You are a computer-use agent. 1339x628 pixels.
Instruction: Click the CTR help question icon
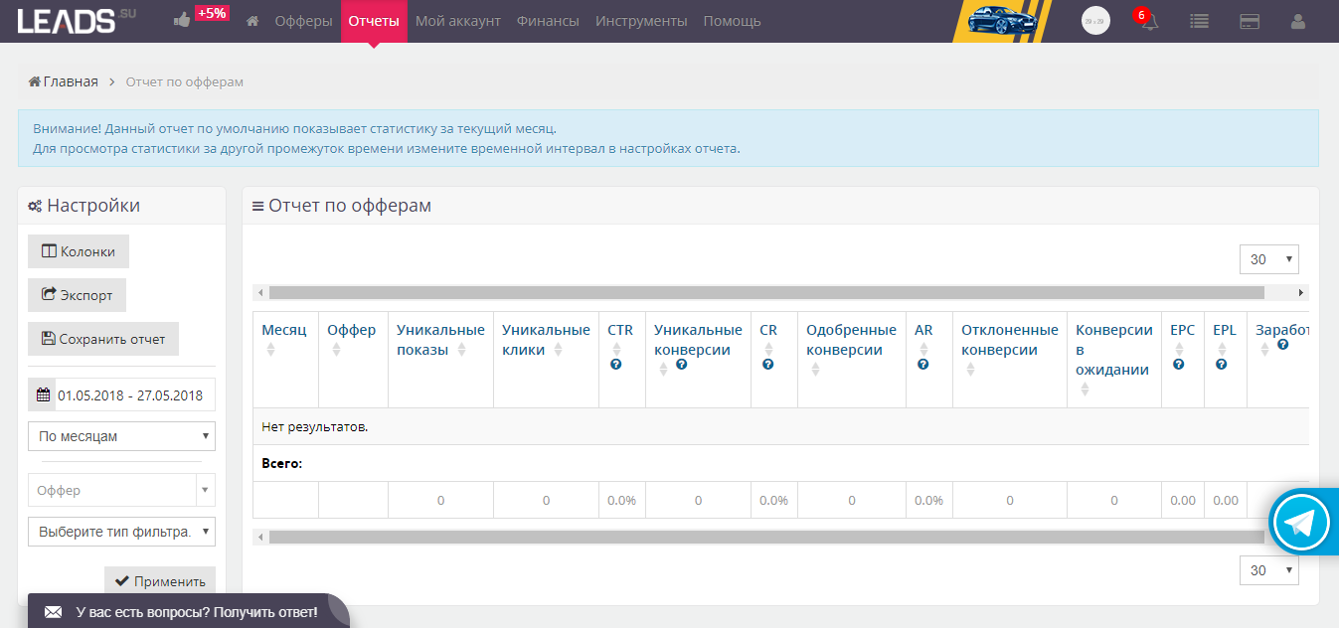(616, 366)
